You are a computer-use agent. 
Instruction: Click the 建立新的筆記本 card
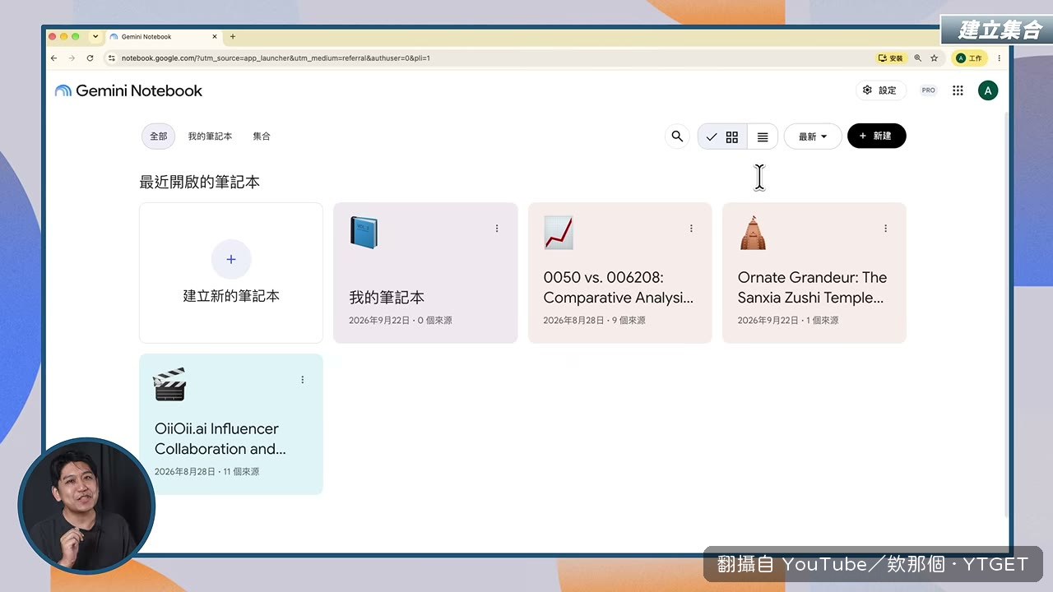[231, 273]
